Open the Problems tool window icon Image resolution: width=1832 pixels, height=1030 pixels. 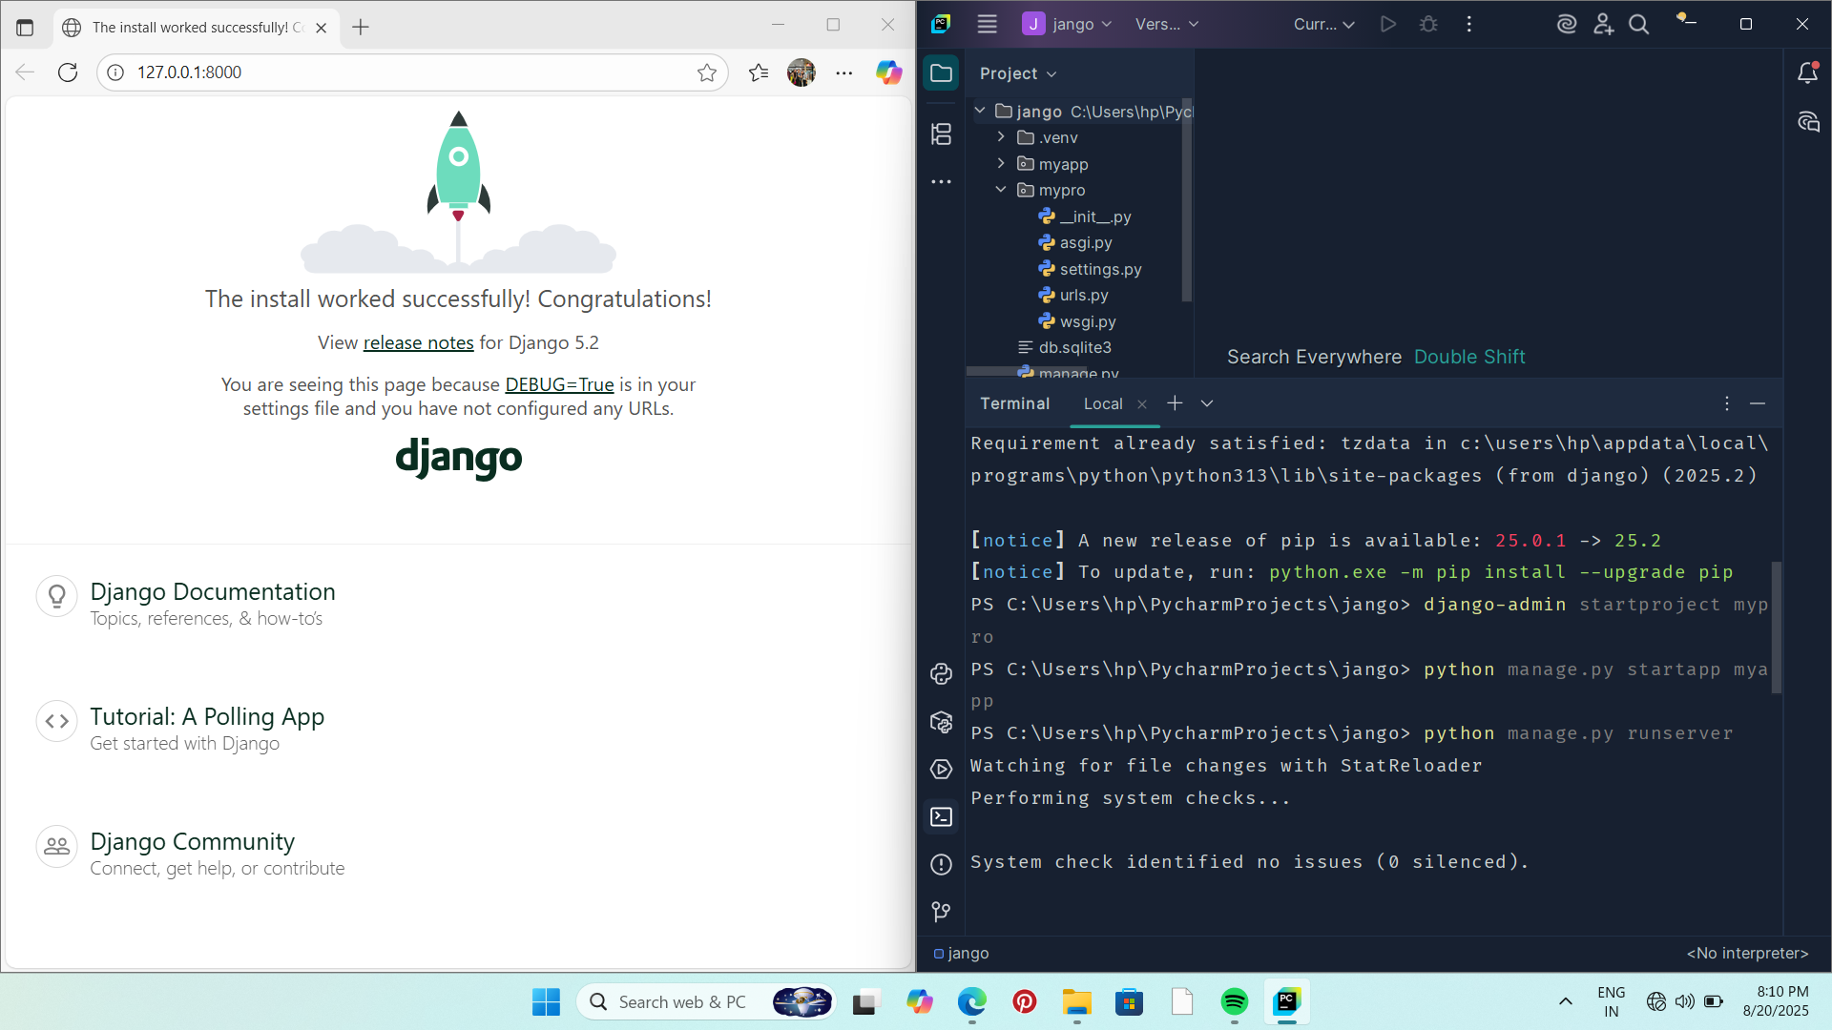click(941, 864)
